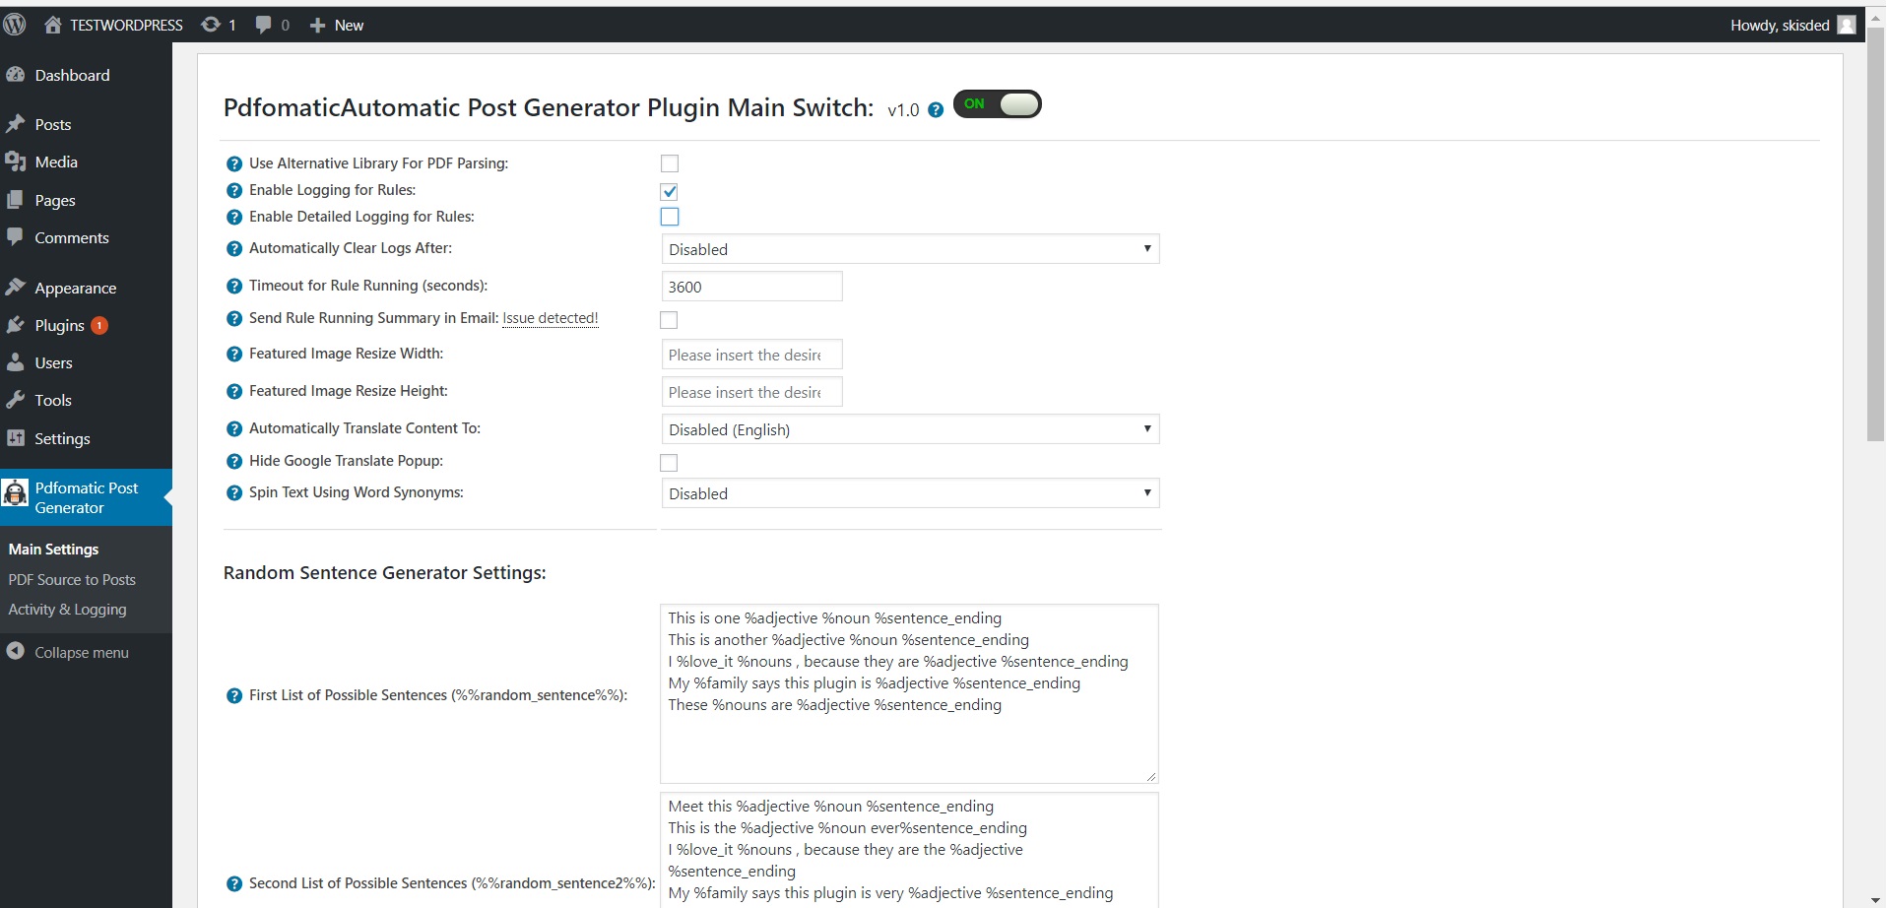Tick the Hide Google Translate Popup checkbox
The image size is (1887, 908).
tap(670, 463)
